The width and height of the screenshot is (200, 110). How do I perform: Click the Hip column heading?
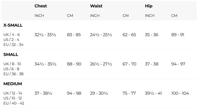(x=149, y=6)
